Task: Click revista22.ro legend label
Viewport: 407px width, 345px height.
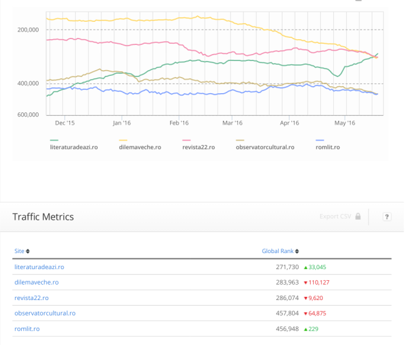Action: (198, 147)
